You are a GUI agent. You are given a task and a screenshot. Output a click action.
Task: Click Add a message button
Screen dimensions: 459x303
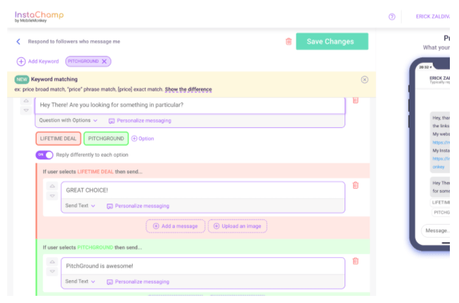(x=175, y=226)
